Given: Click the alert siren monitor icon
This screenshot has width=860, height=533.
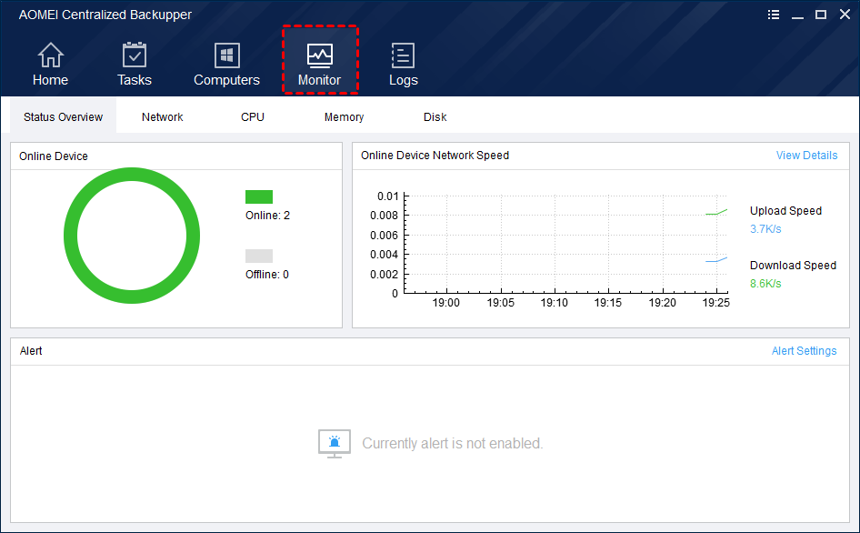Looking at the screenshot, I should pos(334,444).
